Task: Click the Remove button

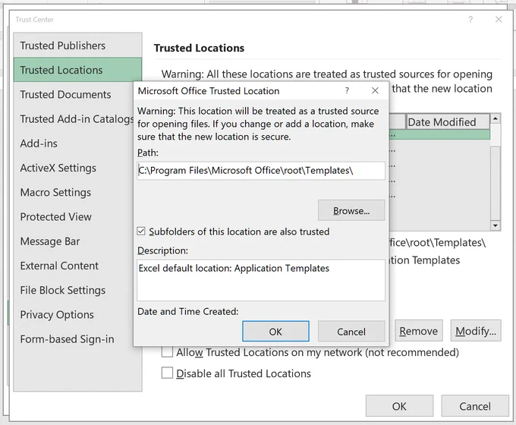Action: (419, 331)
